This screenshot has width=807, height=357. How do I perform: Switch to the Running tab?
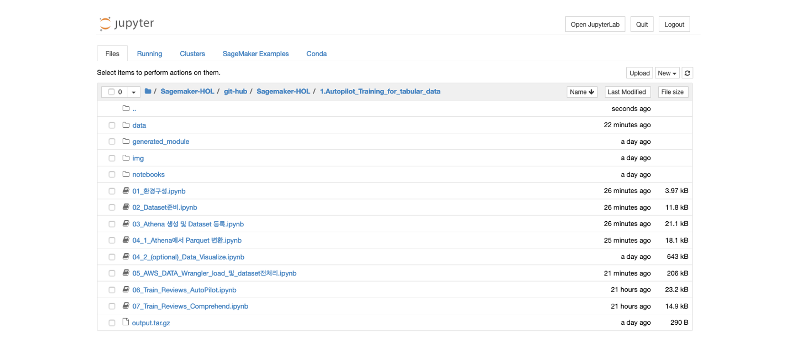coord(149,54)
